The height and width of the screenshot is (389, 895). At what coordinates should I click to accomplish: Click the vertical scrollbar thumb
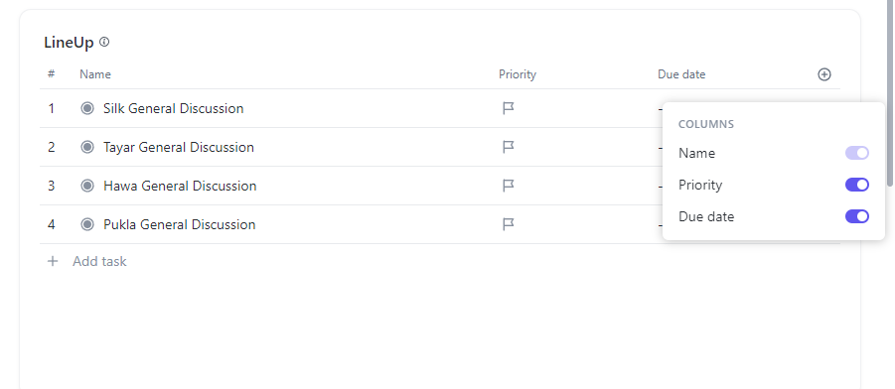click(x=890, y=93)
